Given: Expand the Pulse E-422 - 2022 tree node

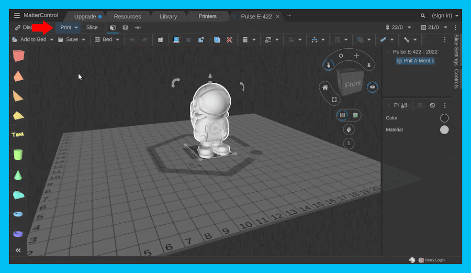Looking at the screenshot, I should click(388, 52).
